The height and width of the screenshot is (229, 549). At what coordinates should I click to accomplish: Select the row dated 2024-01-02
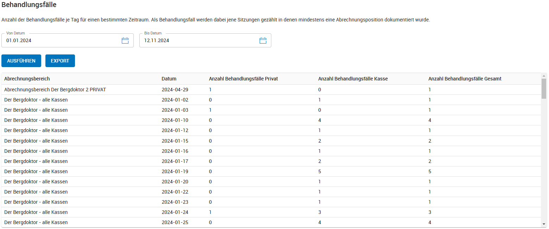(x=271, y=100)
